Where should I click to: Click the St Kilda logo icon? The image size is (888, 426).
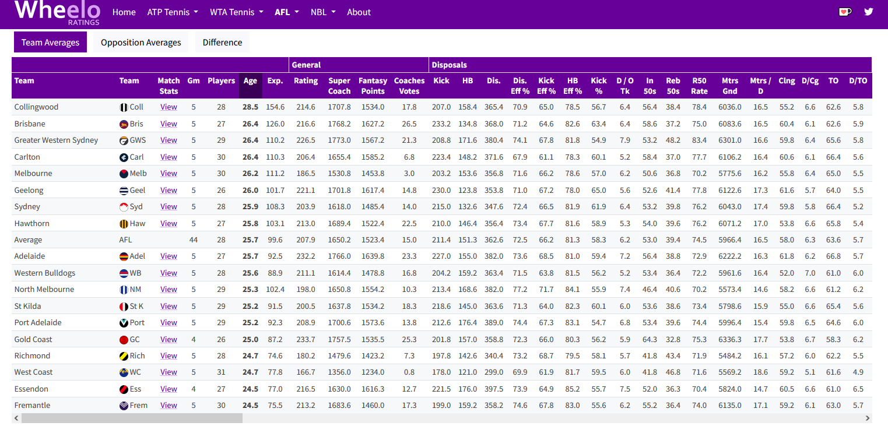124,307
